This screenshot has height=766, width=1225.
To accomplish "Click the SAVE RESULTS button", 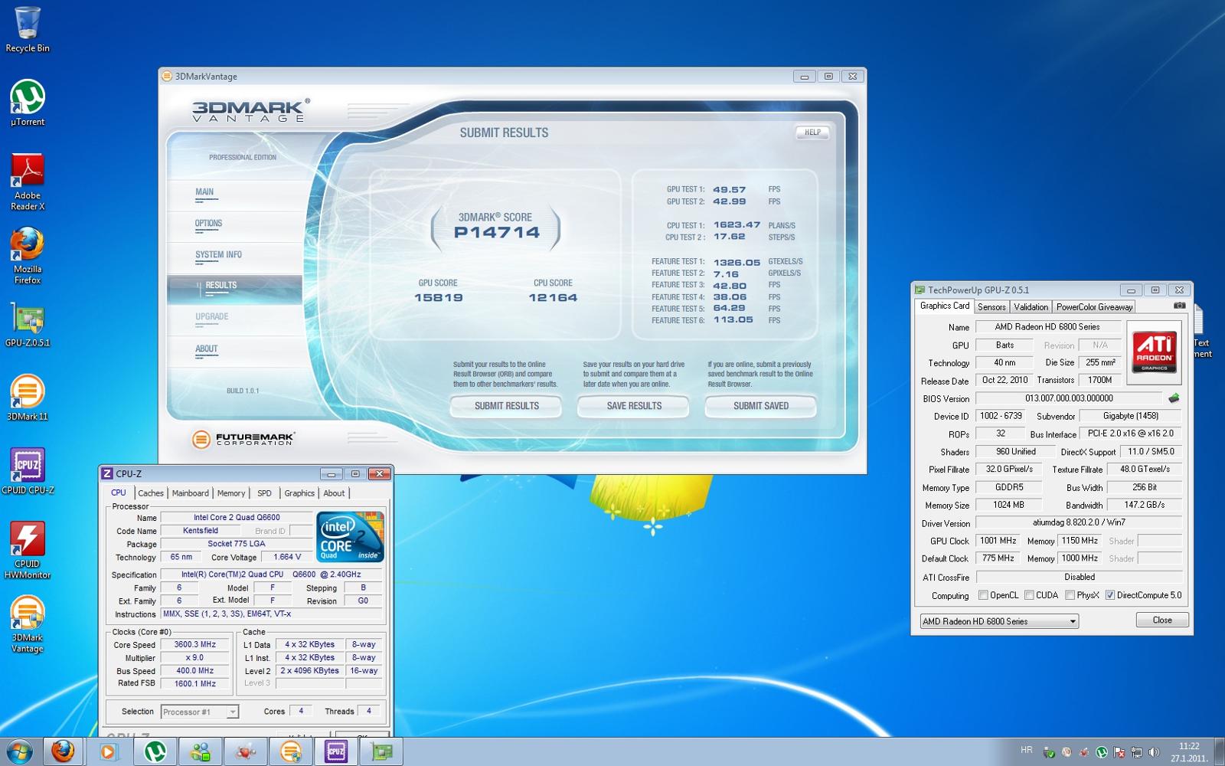I will tap(634, 406).
